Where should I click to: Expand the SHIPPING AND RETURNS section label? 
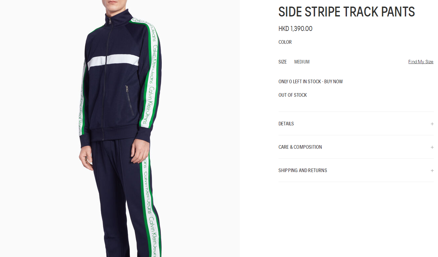pyautogui.click(x=303, y=170)
